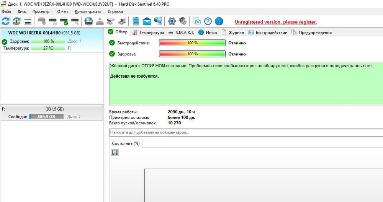Click the blue info circle toolbar icon
Viewport: 383px width, 202px height.
point(219,21)
